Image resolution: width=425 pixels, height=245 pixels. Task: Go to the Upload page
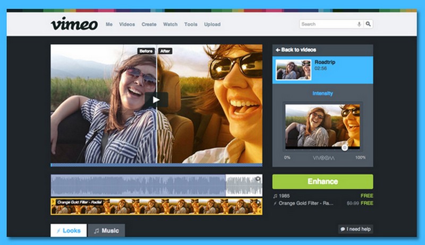coord(212,24)
